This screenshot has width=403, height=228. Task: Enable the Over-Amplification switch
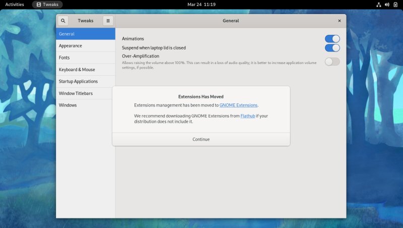click(x=332, y=62)
